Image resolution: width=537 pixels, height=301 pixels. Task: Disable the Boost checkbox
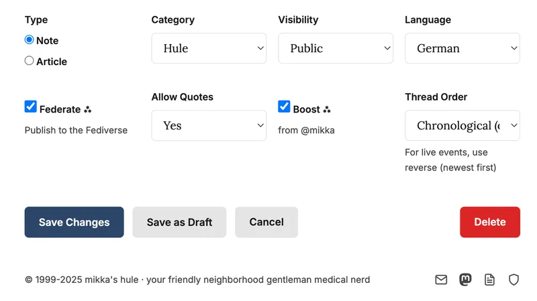pos(284,107)
